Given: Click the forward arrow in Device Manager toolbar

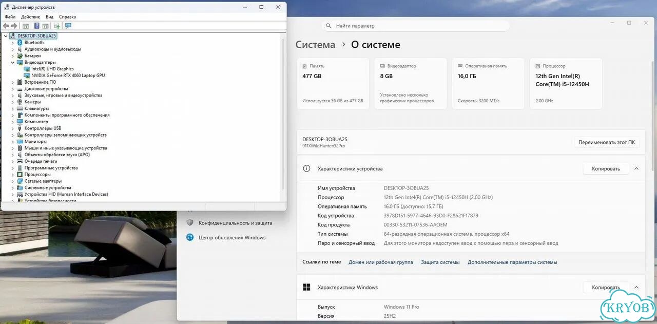Looking at the screenshot, I should 14,26.
